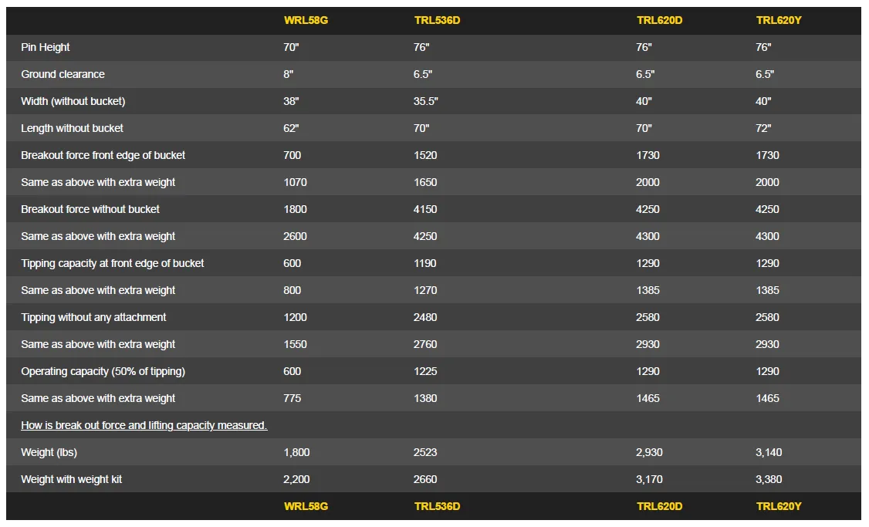Click Operating capacity (50% of tipping) label
869x527 pixels.
click(x=103, y=372)
